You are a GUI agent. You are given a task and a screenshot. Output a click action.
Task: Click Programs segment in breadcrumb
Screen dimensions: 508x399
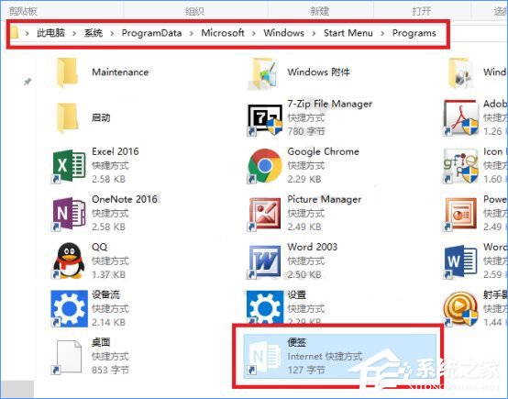pyautogui.click(x=414, y=33)
